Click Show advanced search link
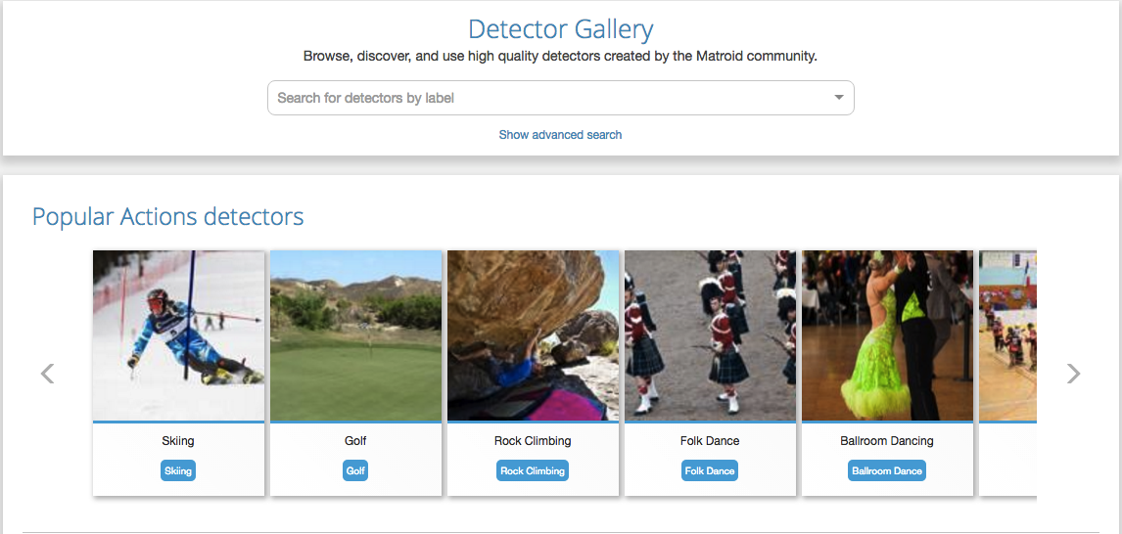Viewport: 1122px width, 534px height. [x=560, y=134]
